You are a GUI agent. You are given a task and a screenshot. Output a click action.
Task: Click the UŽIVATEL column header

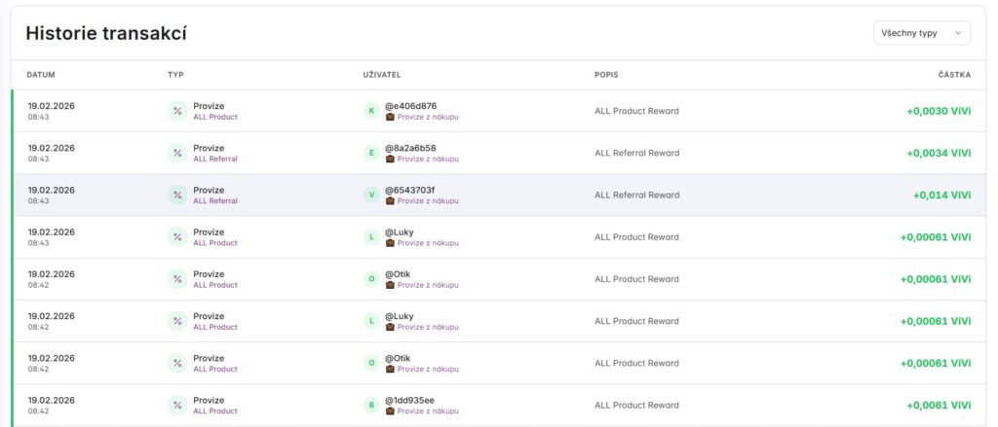point(382,75)
